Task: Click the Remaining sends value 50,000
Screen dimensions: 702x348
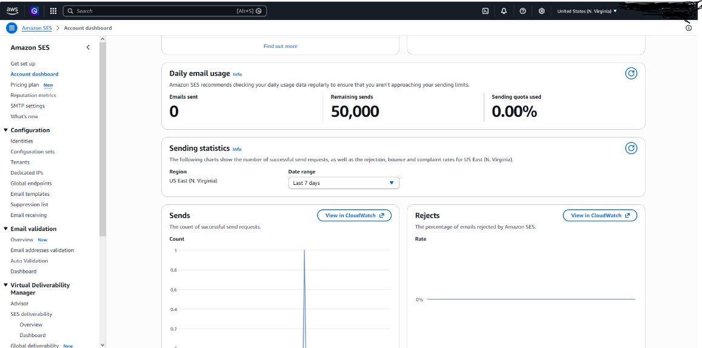Action: (x=355, y=112)
